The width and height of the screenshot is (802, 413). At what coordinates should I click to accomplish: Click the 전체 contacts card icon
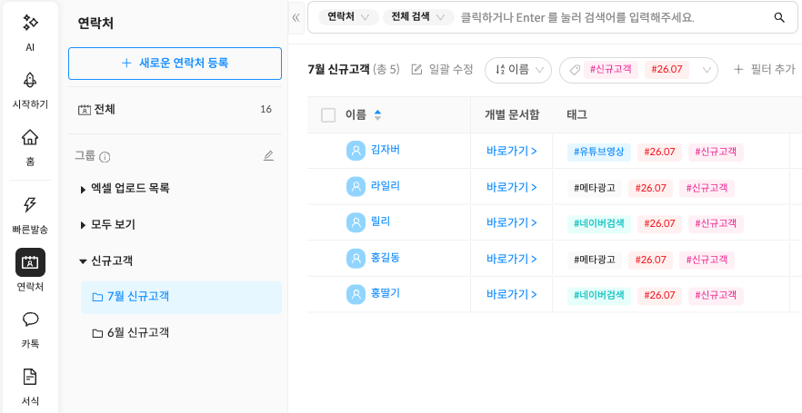point(85,110)
